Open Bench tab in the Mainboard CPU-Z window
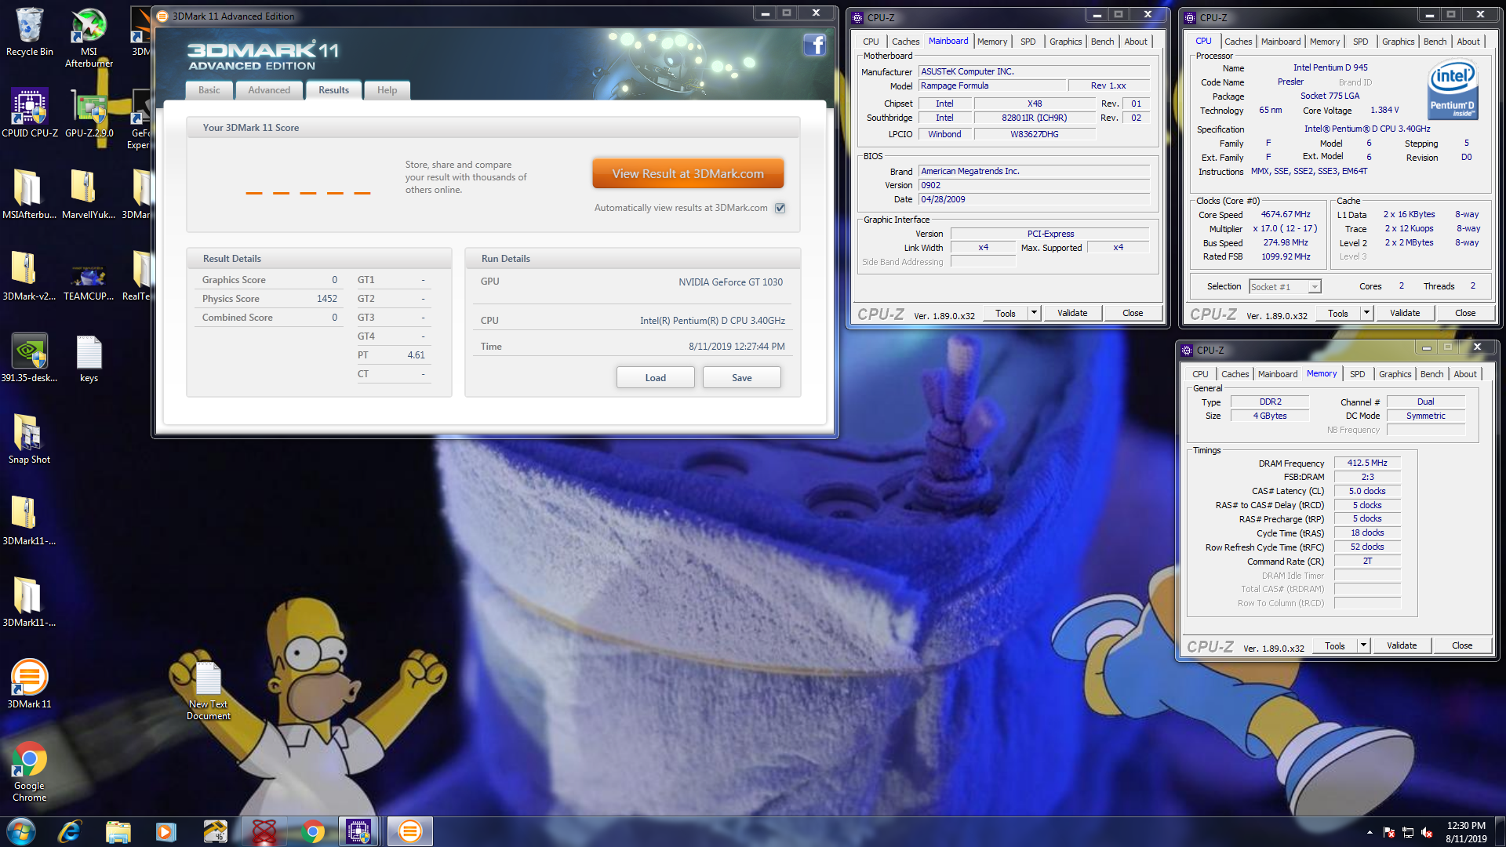 (x=1102, y=42)
